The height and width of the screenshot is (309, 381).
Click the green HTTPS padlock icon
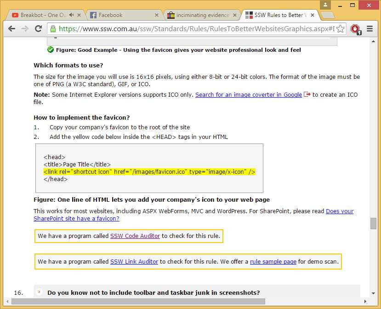[x=53, y=29]
